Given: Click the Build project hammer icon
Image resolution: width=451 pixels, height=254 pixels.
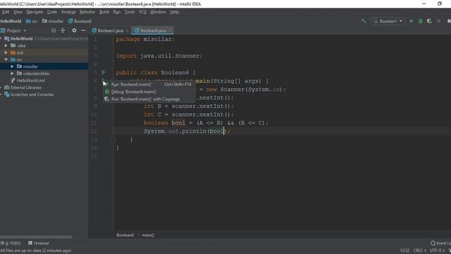Looking at the screenshot, I should [364, 21].
